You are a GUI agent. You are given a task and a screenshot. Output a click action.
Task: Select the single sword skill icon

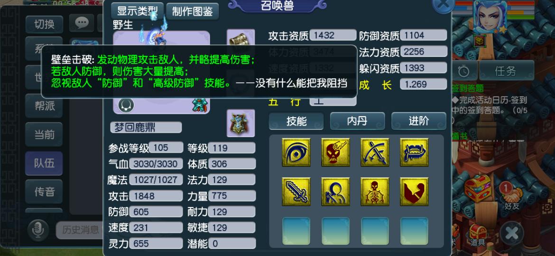tap(296, 192)
